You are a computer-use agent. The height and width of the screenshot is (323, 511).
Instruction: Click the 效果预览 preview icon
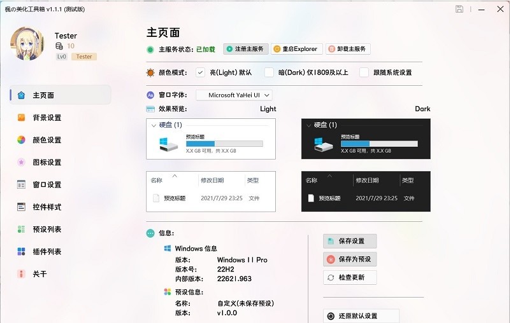click(x=150, y=109)
